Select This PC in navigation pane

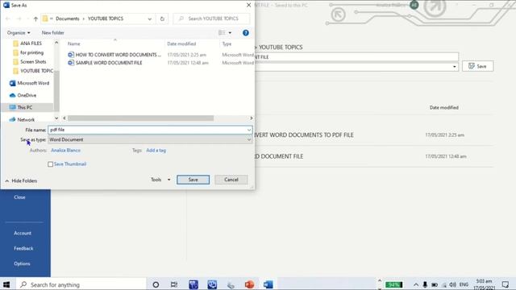(21, 107)
